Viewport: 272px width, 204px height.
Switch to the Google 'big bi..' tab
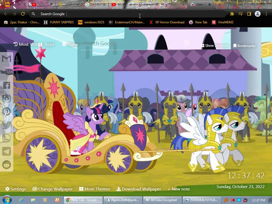[x=95, y=5]
